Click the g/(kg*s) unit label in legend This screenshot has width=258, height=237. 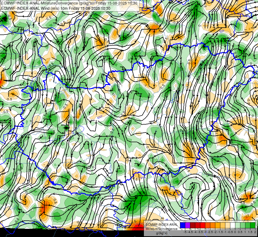[x=162, y=233]
